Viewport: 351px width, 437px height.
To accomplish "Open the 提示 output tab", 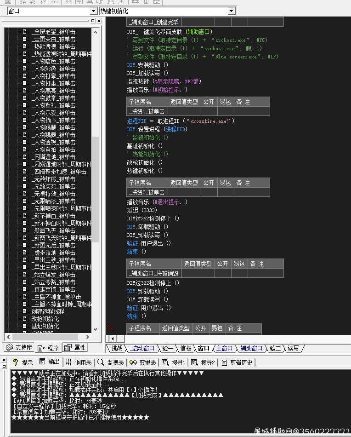I will pos(23,362).
